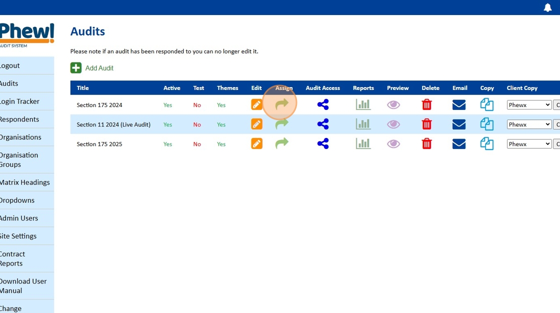Viewport: 560px width, 313px height.
Task: Click the Add Audit link
Action: click(x=99, y=68)
